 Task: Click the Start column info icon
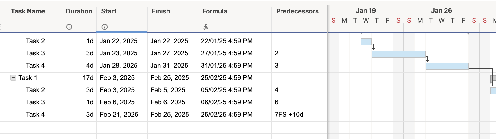(104, 27)
